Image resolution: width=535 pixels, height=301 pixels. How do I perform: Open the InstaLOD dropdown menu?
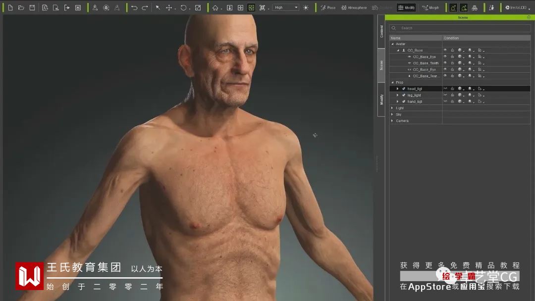(x=518, y=7)
